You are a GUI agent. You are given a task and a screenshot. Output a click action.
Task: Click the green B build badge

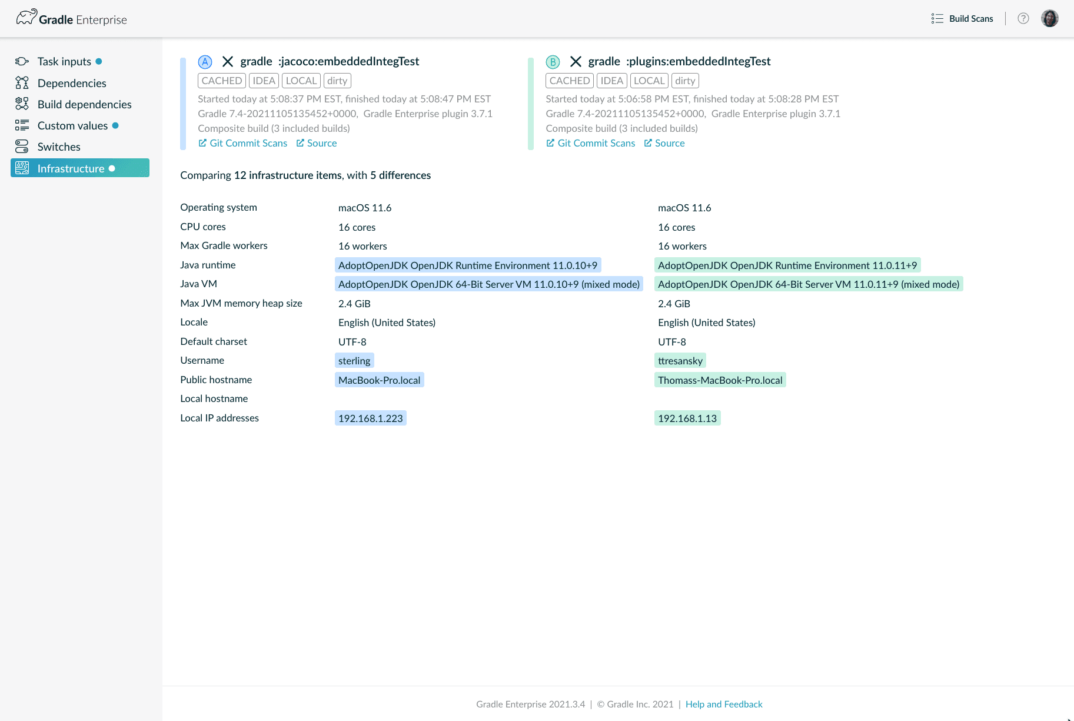(x=553, y=62)
